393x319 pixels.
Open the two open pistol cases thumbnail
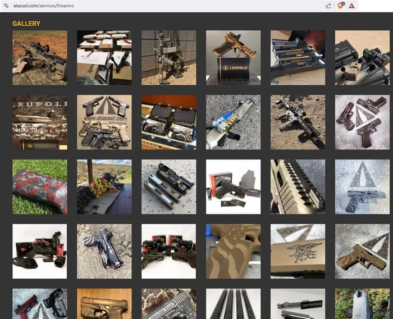click(x=168, y=122)
